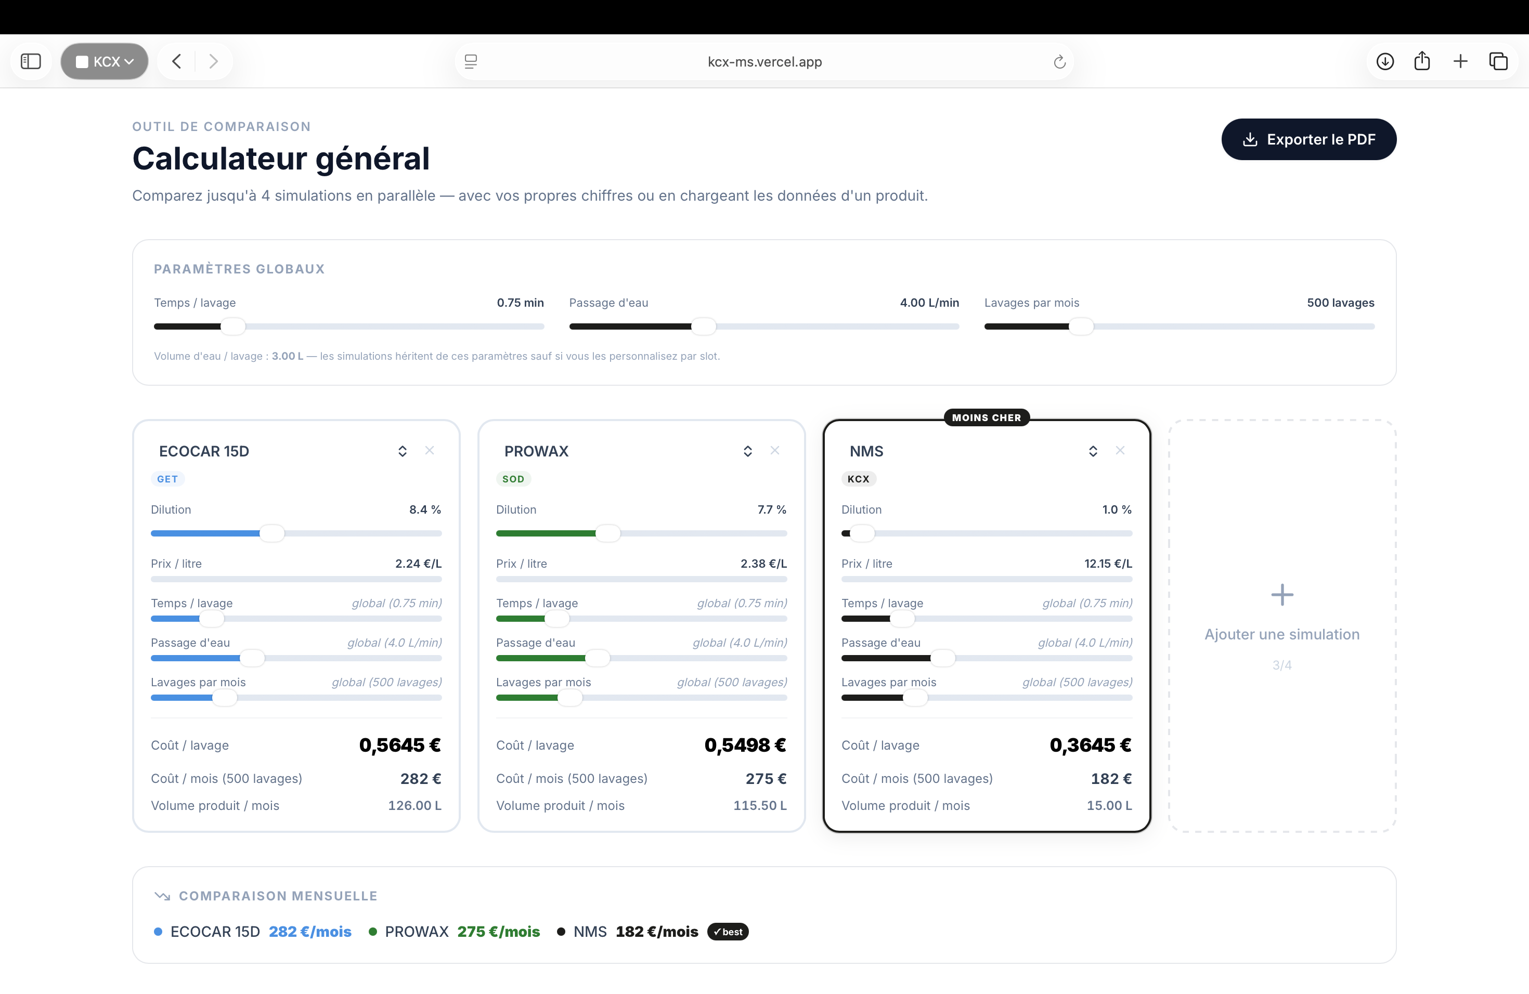Adjust PROWAX Temps / lavage slider
This screenshot has height=994, width=1529.
coord(641,619)
